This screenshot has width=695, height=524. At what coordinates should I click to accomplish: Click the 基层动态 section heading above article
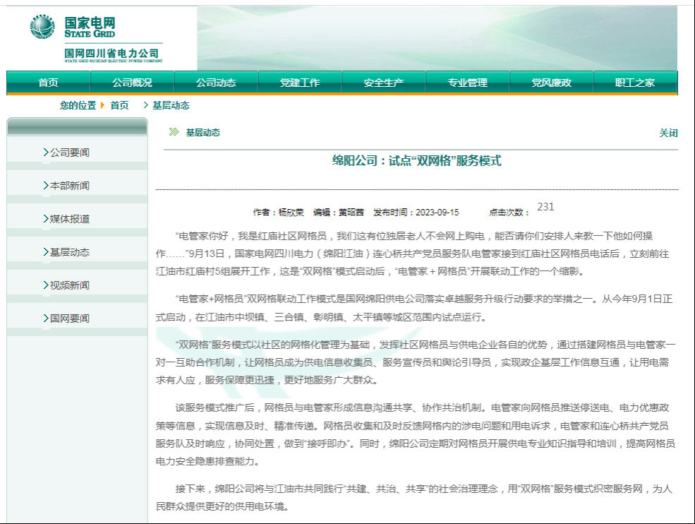(203, 132)
